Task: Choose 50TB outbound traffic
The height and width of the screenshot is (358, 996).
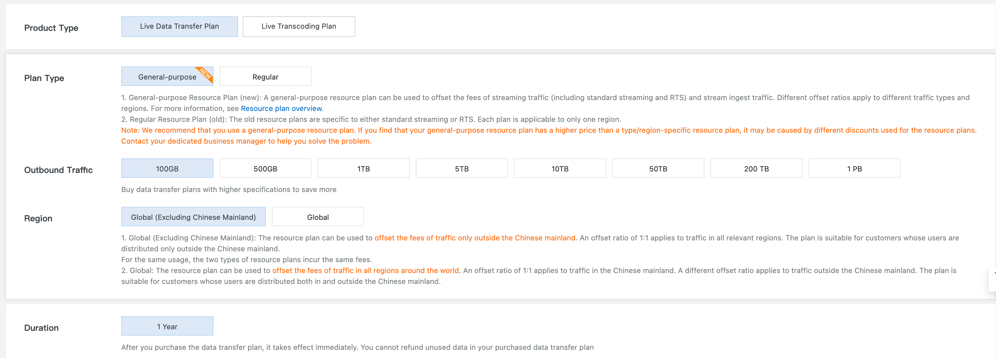Action: click(658, 169)
